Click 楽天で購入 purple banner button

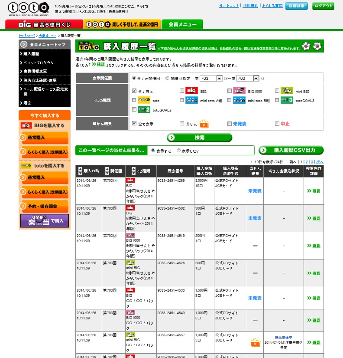(45, 220)
